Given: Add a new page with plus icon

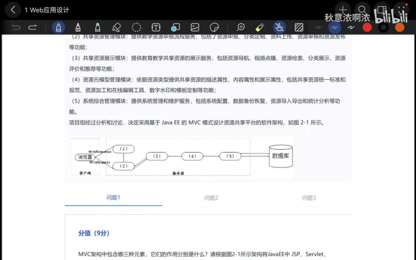Looking at the screenshot, I should 343,10.
